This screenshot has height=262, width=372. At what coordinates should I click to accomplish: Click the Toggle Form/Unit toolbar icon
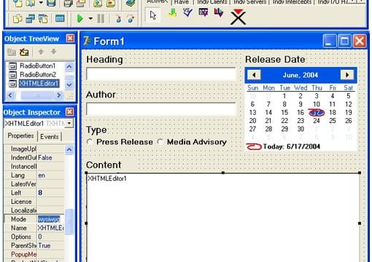pos(43,19)
